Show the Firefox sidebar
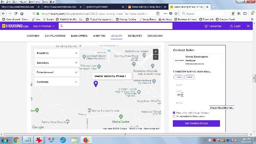This screenshot has height=144, width=256. [245, 14]
